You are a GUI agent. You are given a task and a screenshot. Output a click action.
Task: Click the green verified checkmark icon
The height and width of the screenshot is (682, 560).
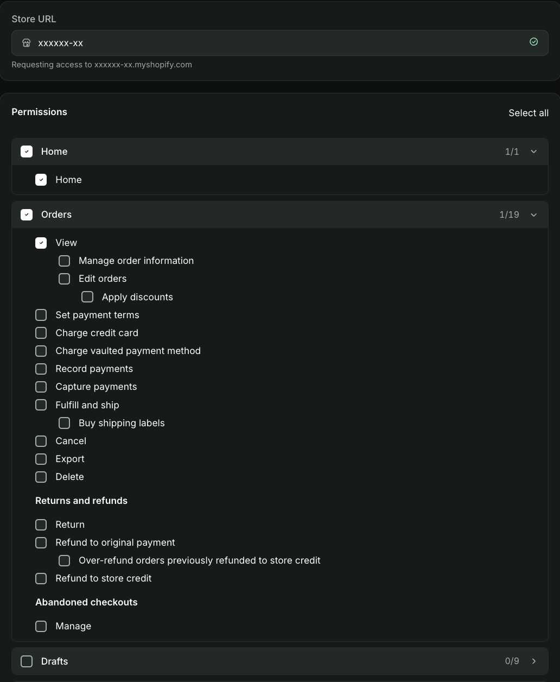(534, 42)
